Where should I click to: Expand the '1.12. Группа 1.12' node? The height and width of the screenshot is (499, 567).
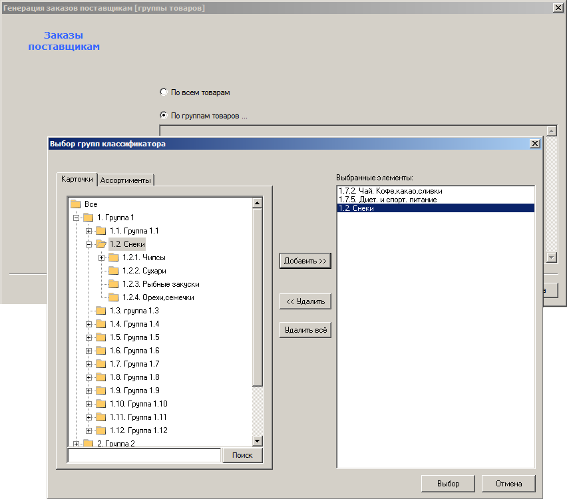click(89, 430)
